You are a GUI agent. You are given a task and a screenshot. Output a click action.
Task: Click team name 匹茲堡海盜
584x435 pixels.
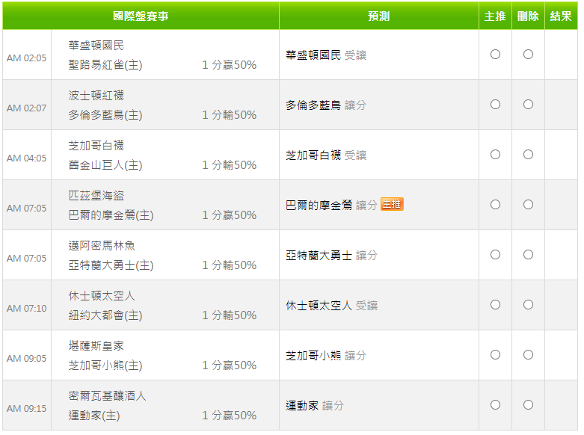pyautogui.click(x=96, y=196)
